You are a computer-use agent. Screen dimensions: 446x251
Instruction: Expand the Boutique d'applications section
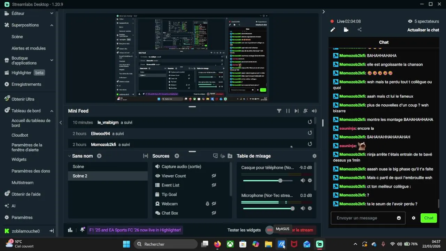[x=52, y=60]
